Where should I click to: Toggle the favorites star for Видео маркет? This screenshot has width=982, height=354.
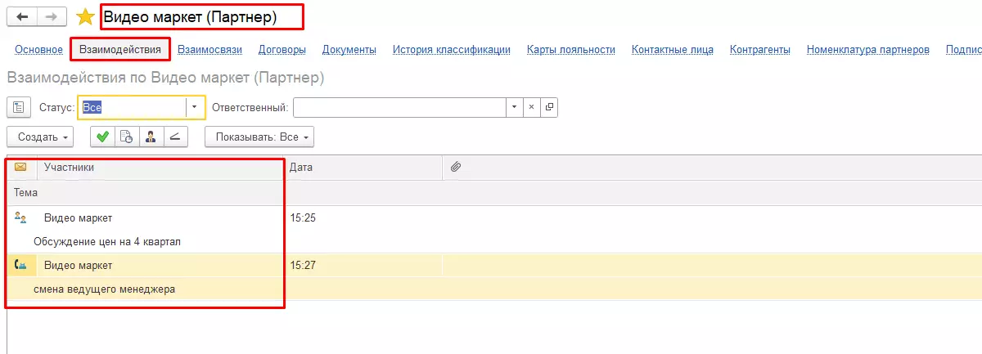tap(85, 16)
